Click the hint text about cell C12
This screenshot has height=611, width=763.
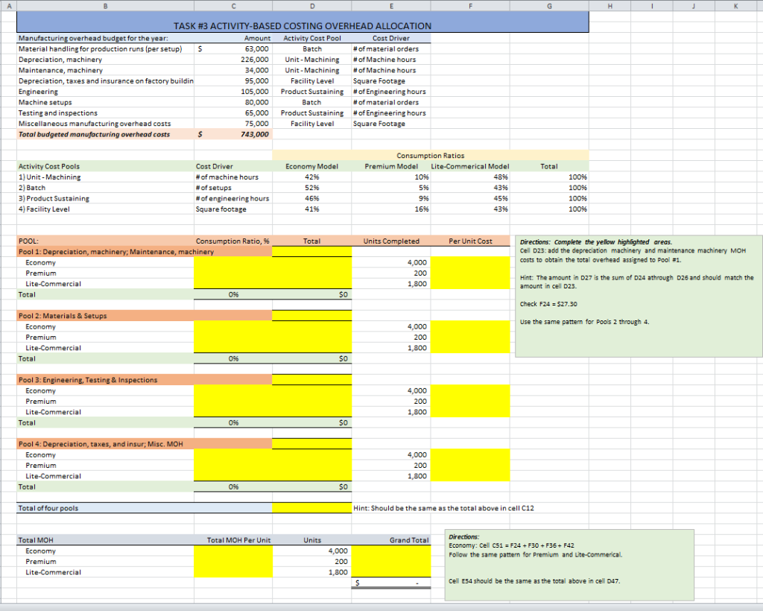443,508
